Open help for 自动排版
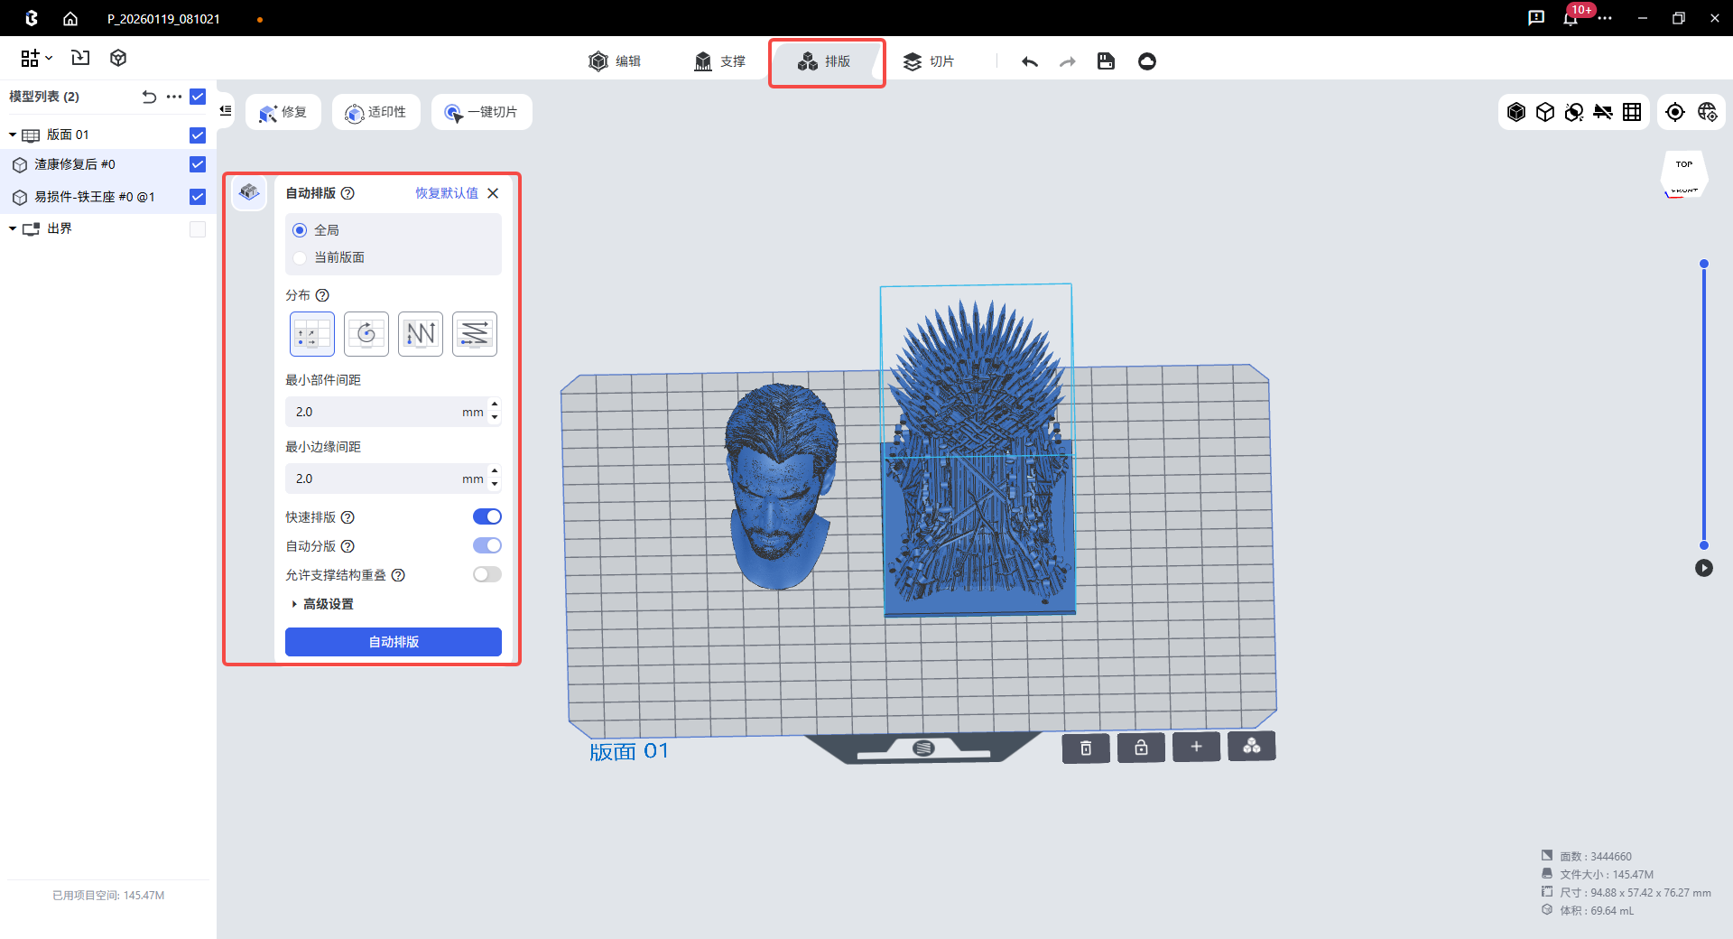1733x939 pixels. [x=348, y=193]
